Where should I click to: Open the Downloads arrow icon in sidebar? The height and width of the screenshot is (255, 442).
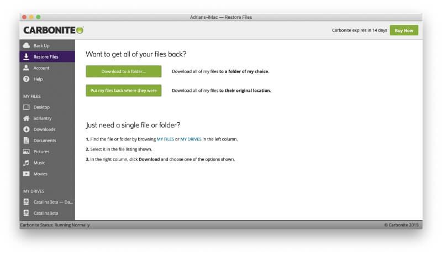26,129
